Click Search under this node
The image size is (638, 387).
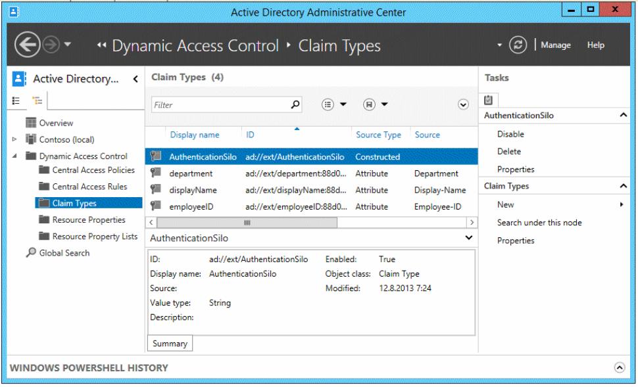(x=539, y=223)
